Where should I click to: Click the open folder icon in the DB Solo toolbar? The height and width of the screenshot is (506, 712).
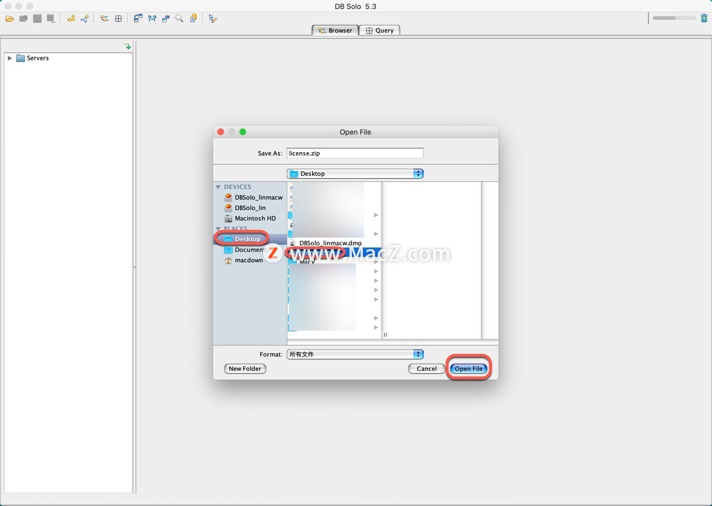pyautogui.click(x=10, y=19)
